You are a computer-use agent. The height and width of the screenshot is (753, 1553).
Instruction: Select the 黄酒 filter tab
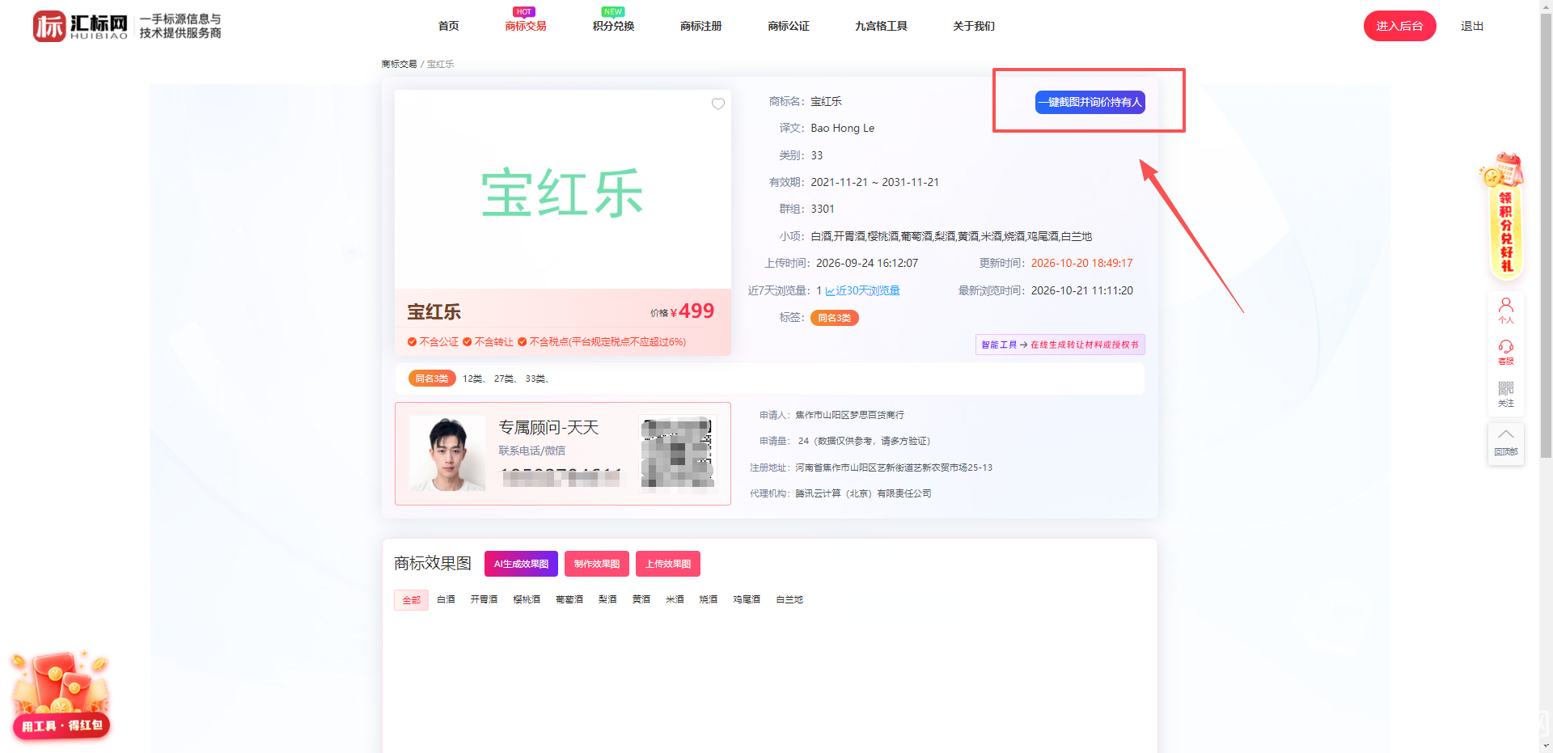pyautogui.click(x=641, y=599)
